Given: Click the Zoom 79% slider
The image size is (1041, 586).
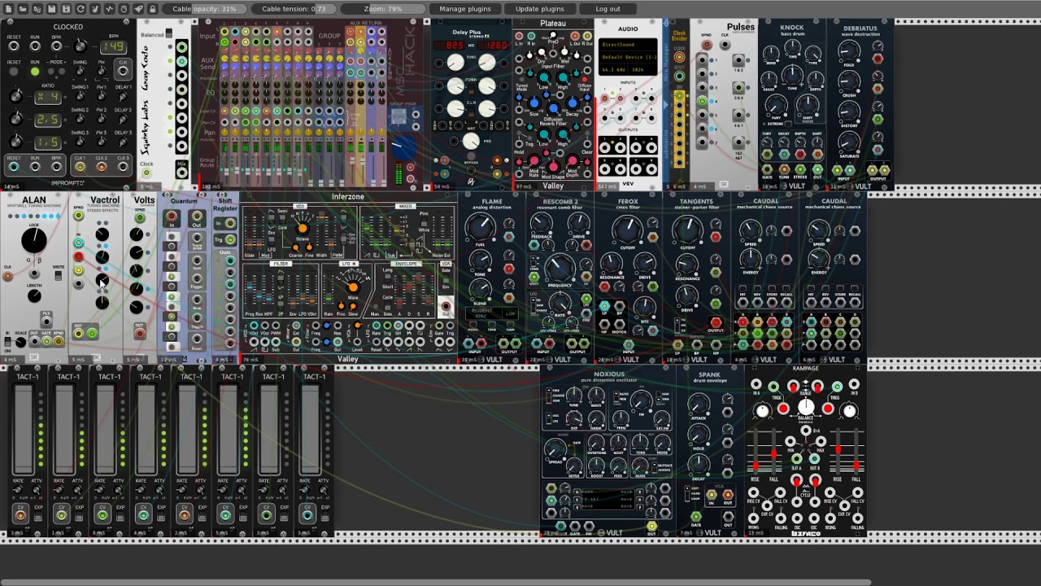Looking at the screenshot, I should coord(383,9).
